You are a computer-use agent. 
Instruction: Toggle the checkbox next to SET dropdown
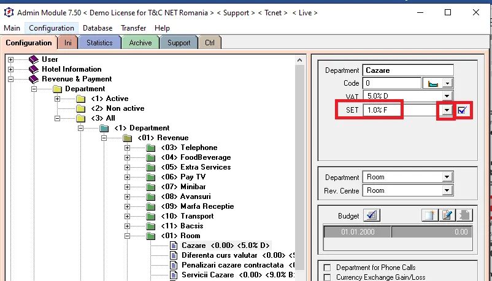pyautogui.click(x=462, y=110)
